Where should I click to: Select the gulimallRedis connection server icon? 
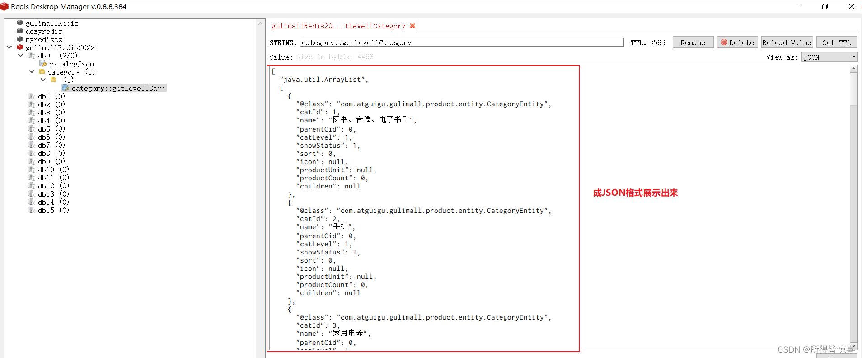click(20, 23)
